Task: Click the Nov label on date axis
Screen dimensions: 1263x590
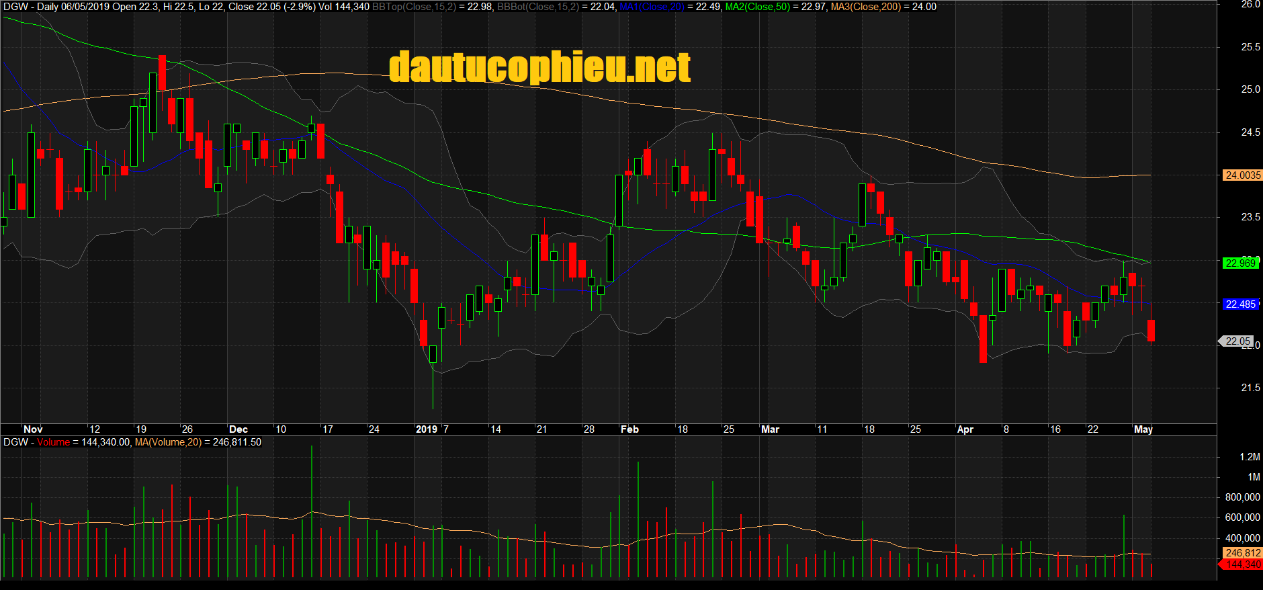Action: [x=33, y=429]
